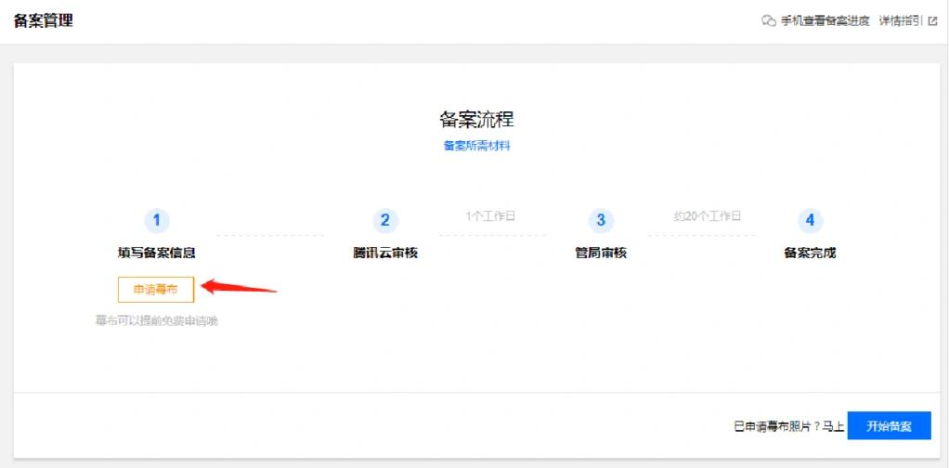This screenshot has width=949, height=468.
Task: Click the 管局审核 step label
Action: (x=601, y=253)
